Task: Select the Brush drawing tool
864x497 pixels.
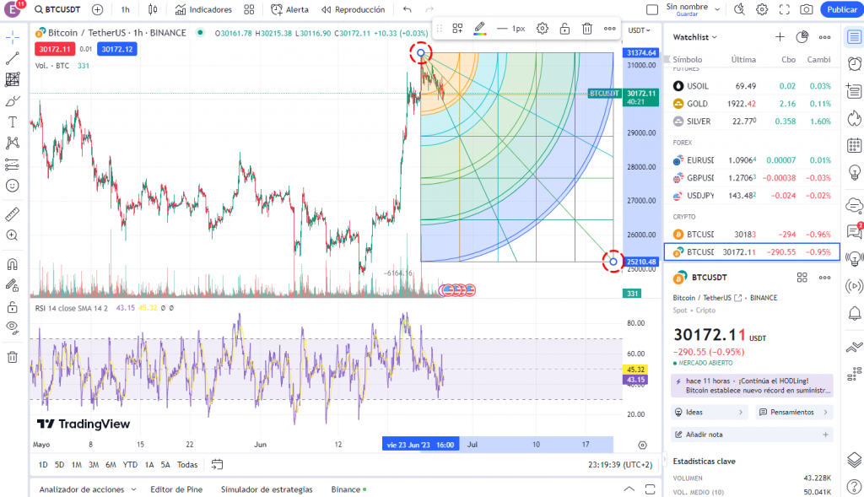Action: point(13,101)
